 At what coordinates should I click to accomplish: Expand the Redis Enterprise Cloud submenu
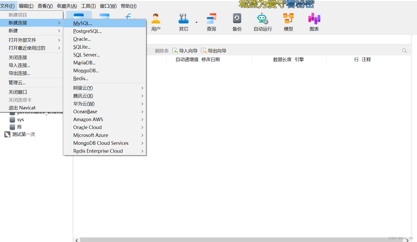(x=142, y=151)
